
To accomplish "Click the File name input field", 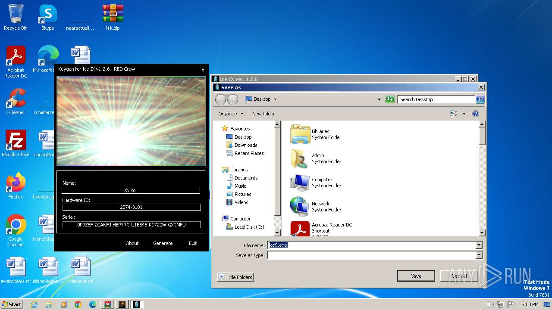I will (x=371, y=245).
